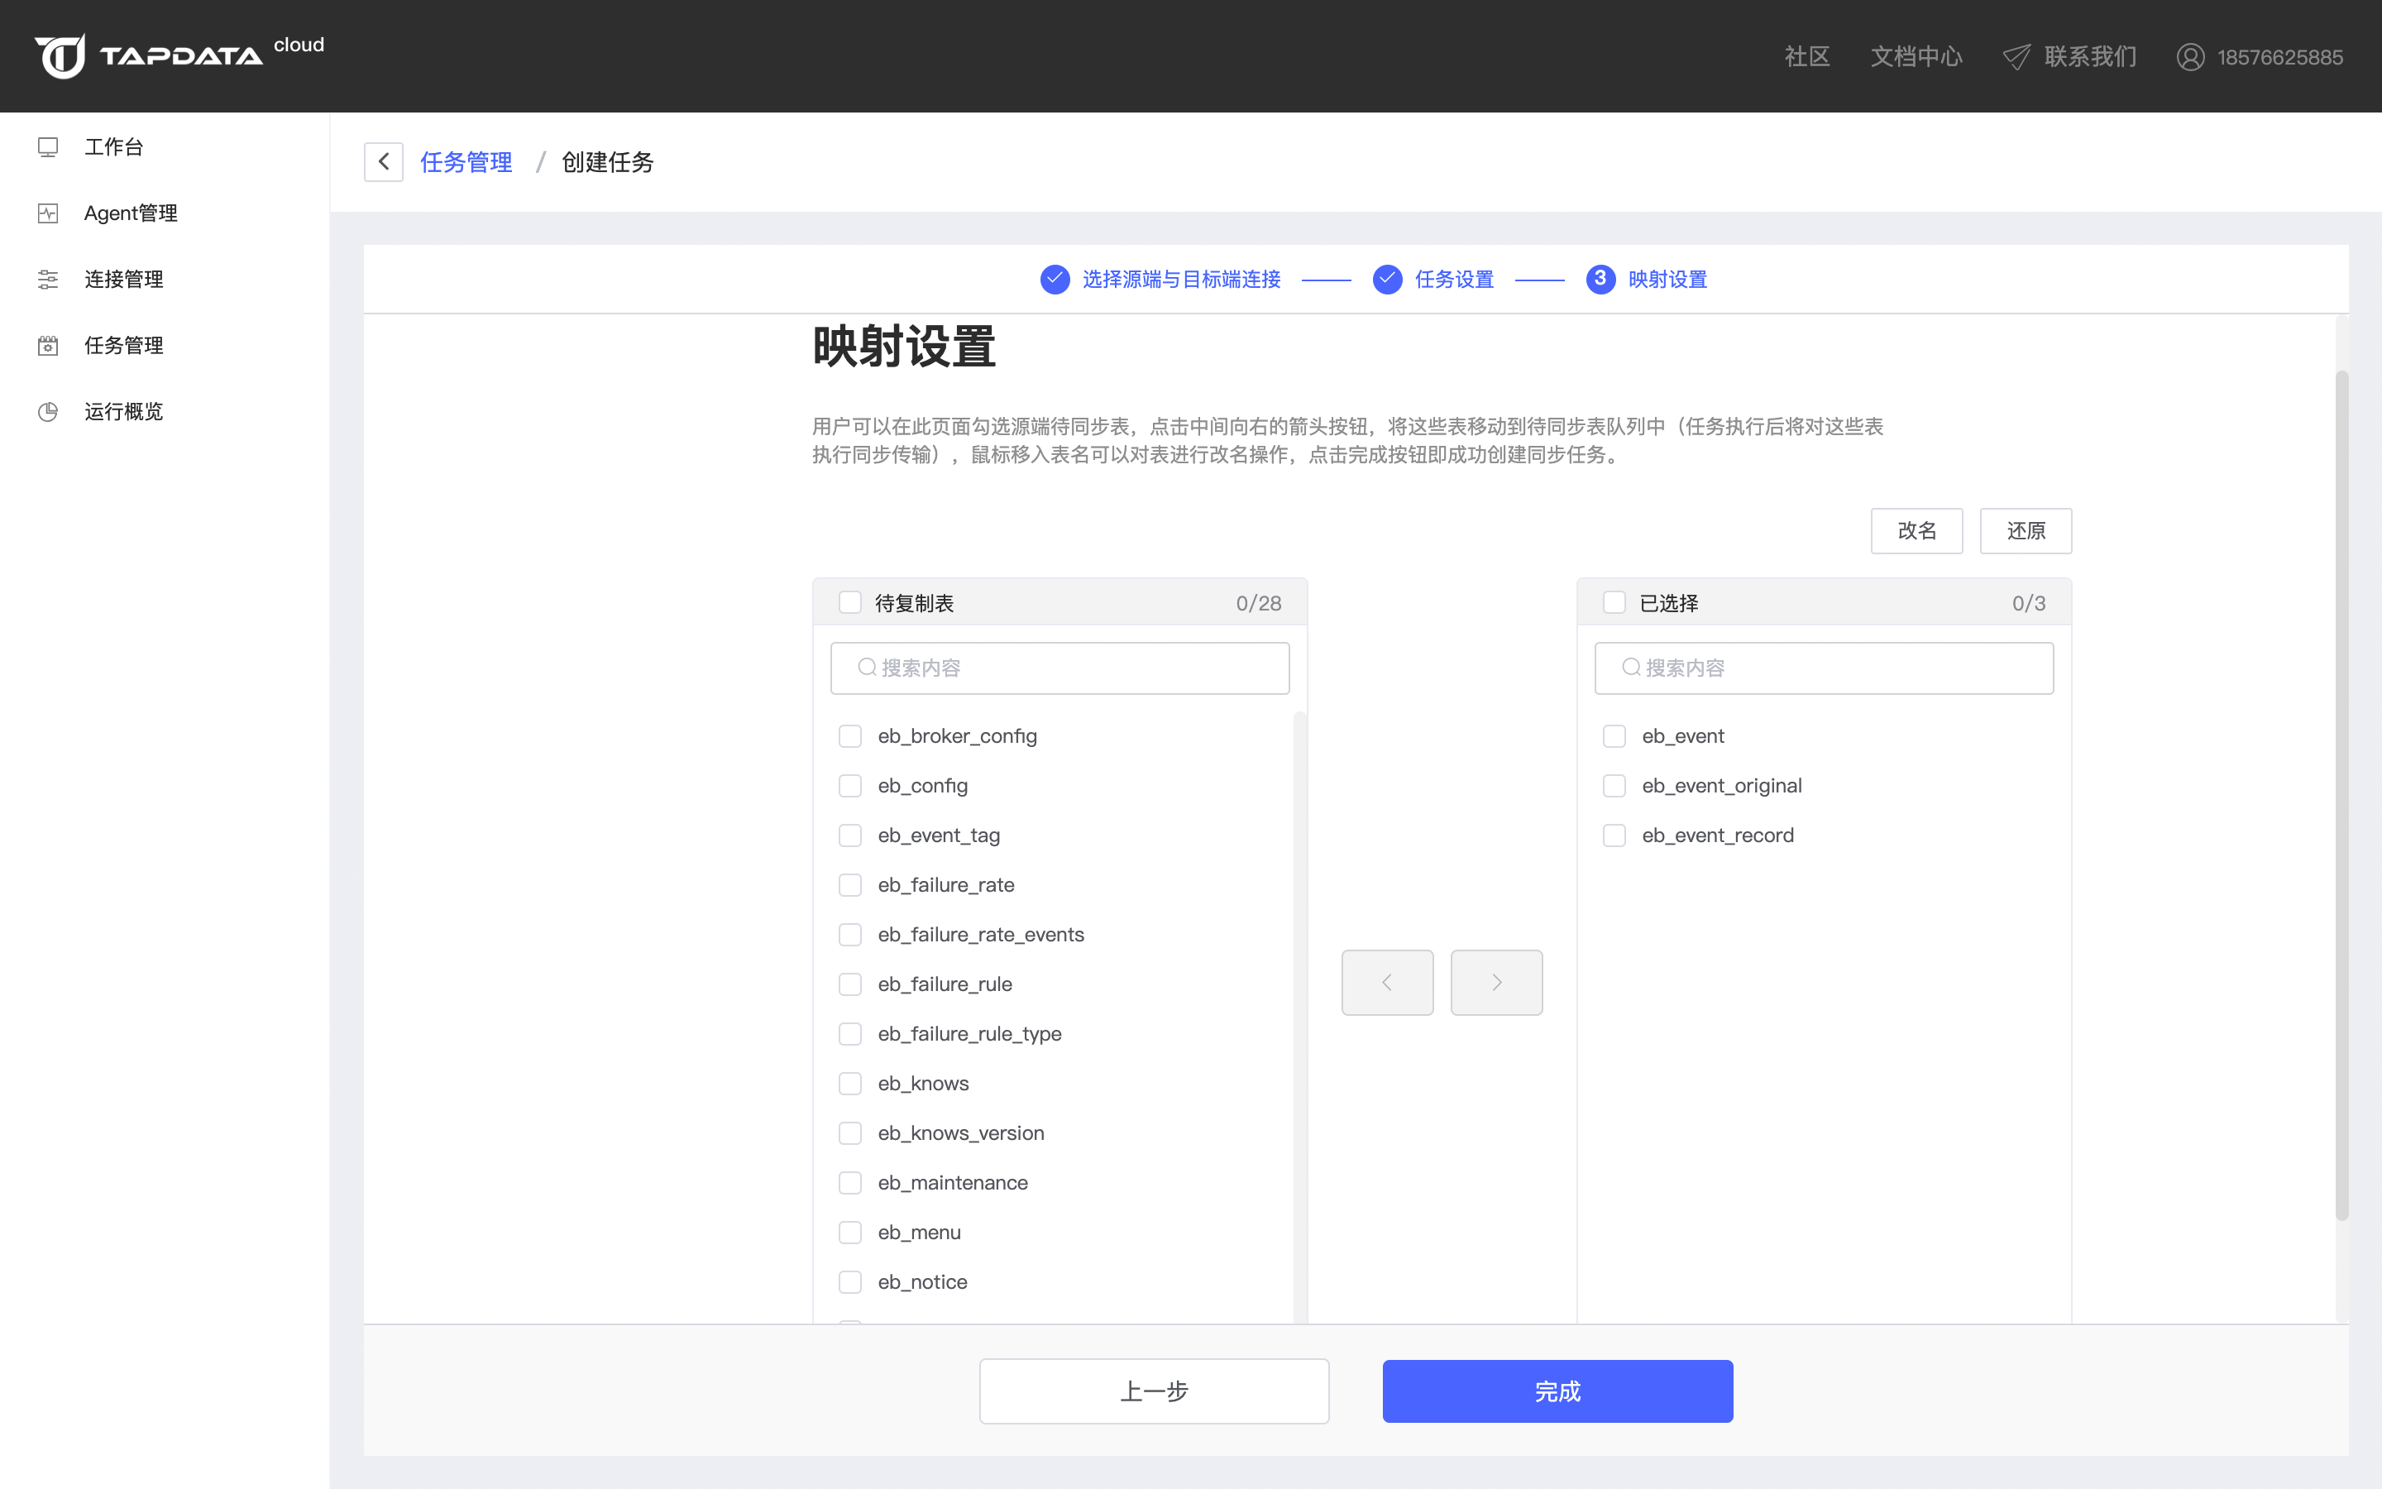The height and width of the screenshot is (1489, 2382).
Task: Tick the eb_event_original checkbox
Action: tap(1614, 786)
